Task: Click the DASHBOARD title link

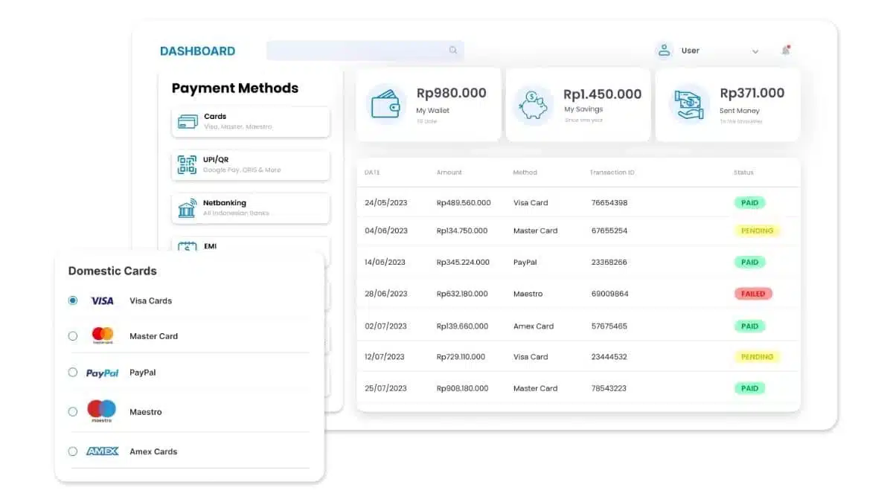Action: point(197,51)
